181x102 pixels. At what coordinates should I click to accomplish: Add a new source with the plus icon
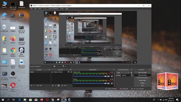pos(53,86)
